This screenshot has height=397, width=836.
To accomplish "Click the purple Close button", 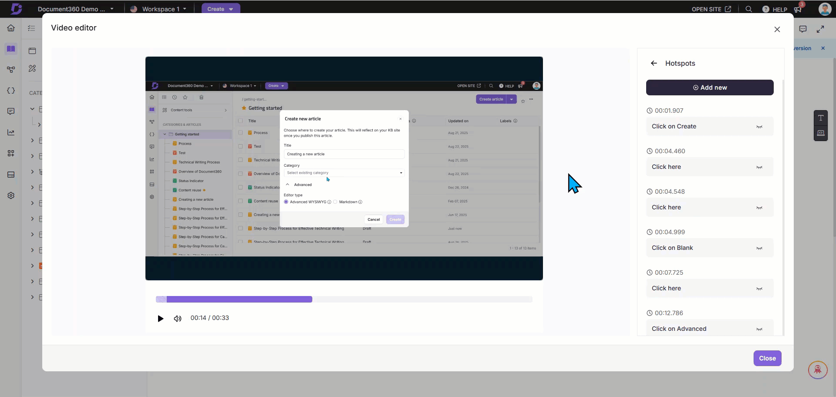I will pos(767,358).
